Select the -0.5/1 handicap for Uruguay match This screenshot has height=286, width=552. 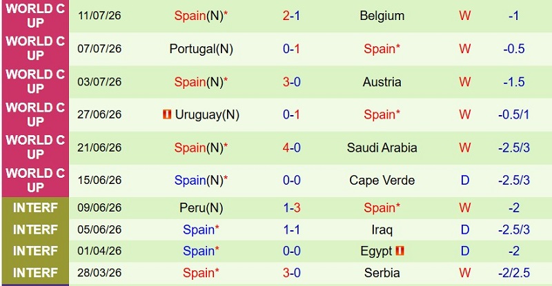(513, 114)
